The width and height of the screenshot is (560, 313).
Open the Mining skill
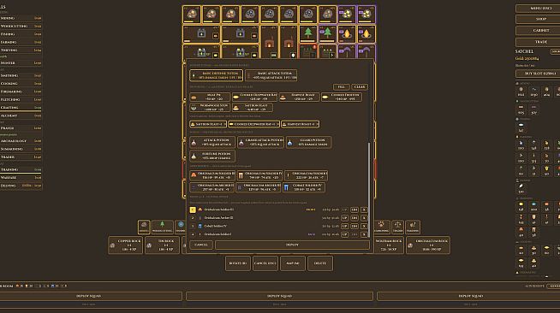(21, 18)
